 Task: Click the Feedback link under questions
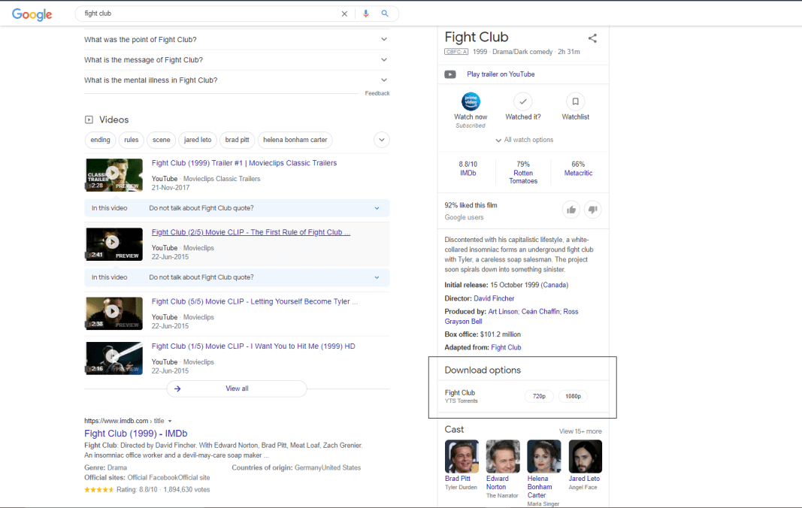pos(377,93)
